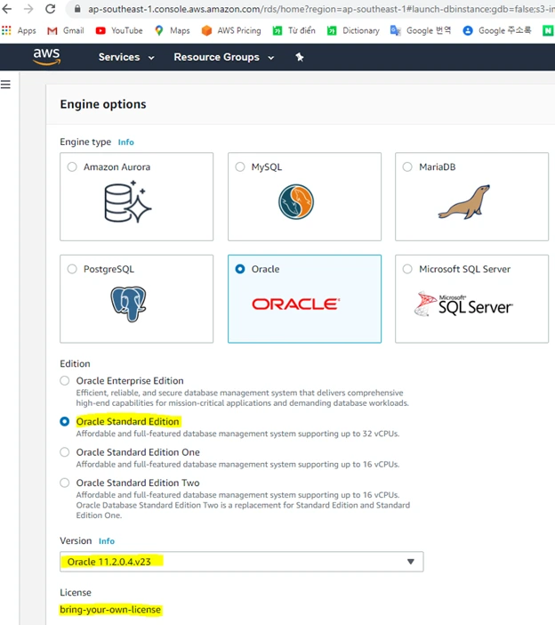This screenshot has width=555, height=625.
Task: Choose Oracle Enterprise Edition radio button
Action: coord(65,381)
